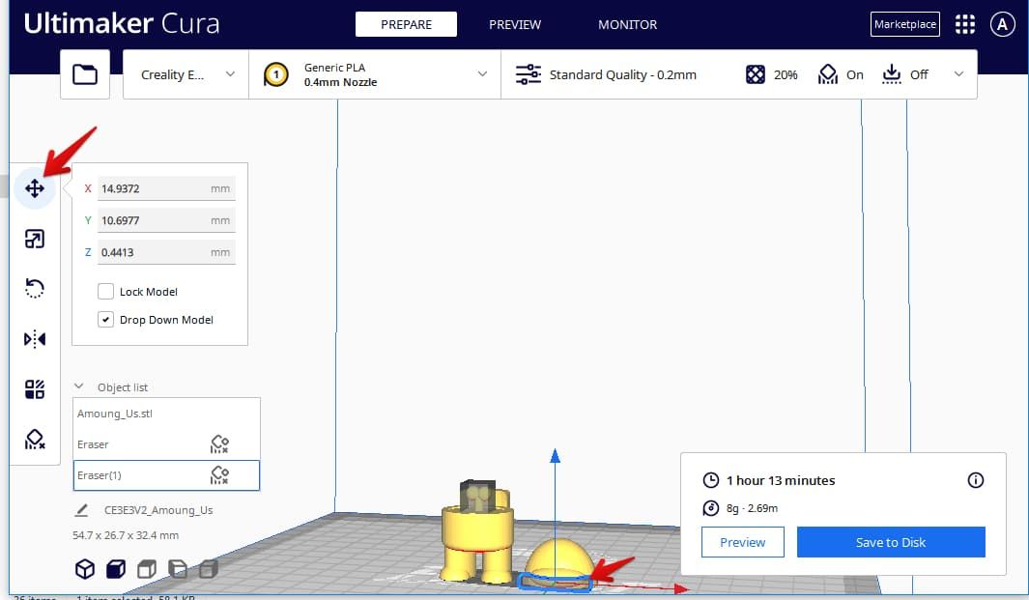1029x600 pixels.
Task: Open the Ultimaker apps grid icon
Action: pyautogui.click(x=964, y=24)
